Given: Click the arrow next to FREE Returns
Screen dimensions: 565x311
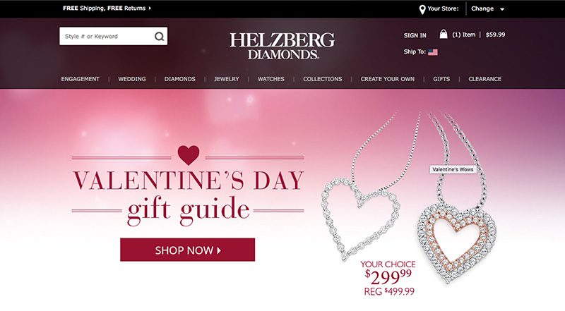Looking at the screenshot, I should click(150, 8).
